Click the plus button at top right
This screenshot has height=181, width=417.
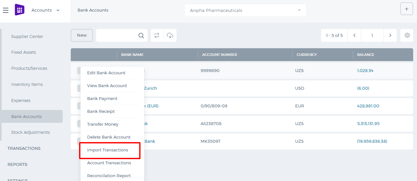407,9
